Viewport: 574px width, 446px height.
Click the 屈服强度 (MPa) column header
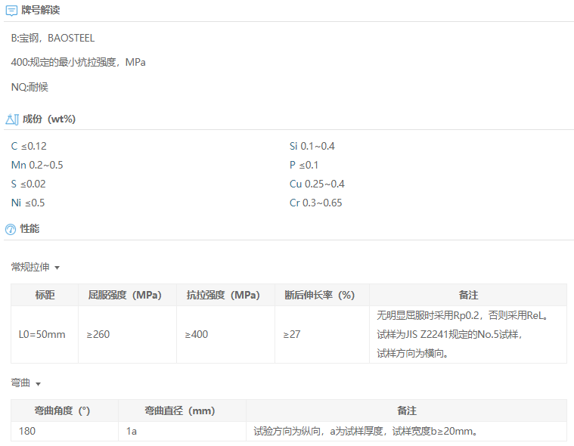coord(127,295)
